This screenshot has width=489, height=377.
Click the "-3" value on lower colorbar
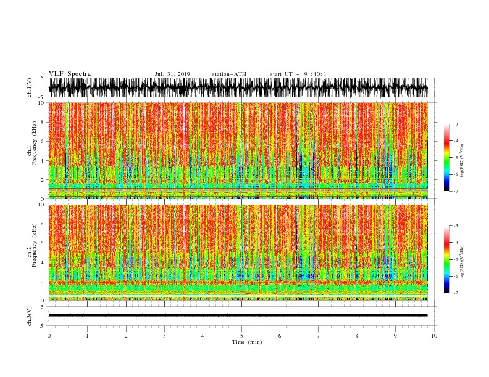[455, 226]
